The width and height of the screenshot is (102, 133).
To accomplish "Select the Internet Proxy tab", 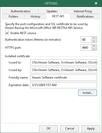I will pos(83,11).
